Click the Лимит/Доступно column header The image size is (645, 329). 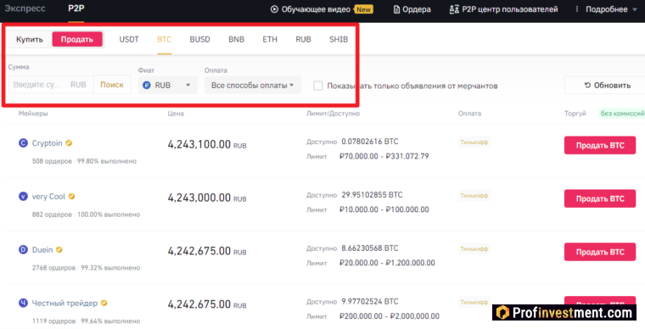tap(334, 114)
